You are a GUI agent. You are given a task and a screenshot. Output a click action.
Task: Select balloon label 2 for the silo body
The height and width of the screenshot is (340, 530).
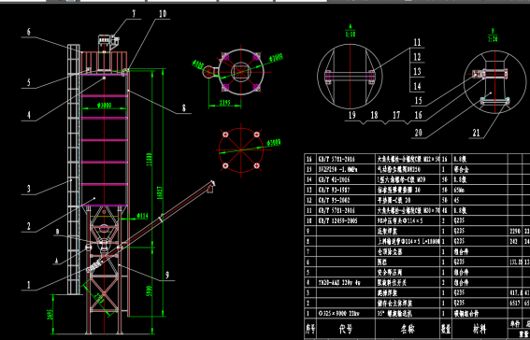(29, 226)
